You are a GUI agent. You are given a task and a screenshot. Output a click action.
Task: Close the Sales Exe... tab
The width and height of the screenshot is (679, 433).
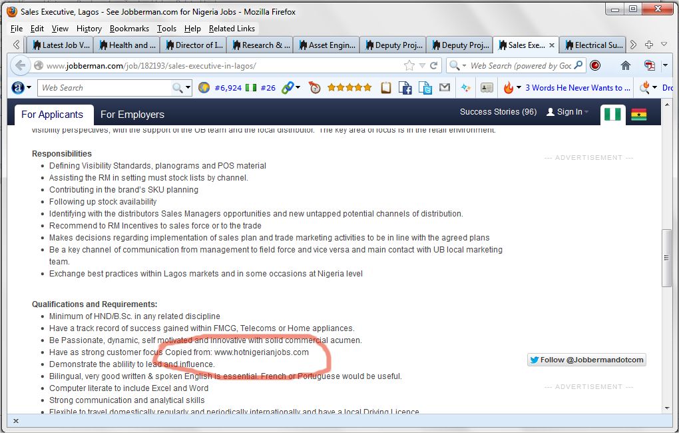point(551,45)
